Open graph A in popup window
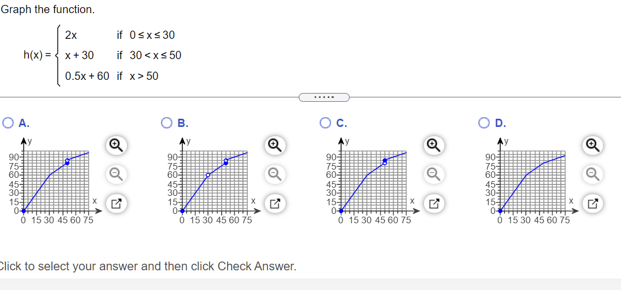The image size is (621, 290). pyautogui.click(x=116, y=204)
